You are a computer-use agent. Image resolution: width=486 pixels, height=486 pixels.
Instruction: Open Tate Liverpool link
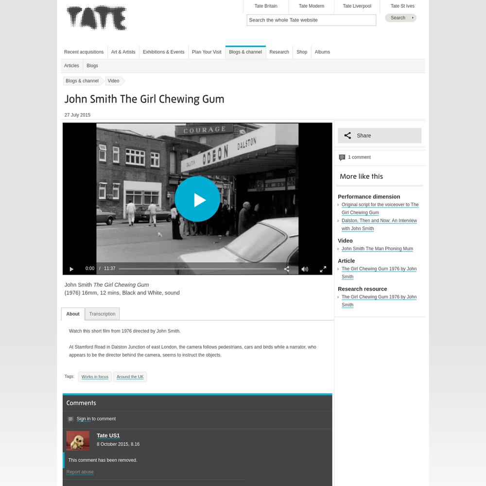coord(357,6)
